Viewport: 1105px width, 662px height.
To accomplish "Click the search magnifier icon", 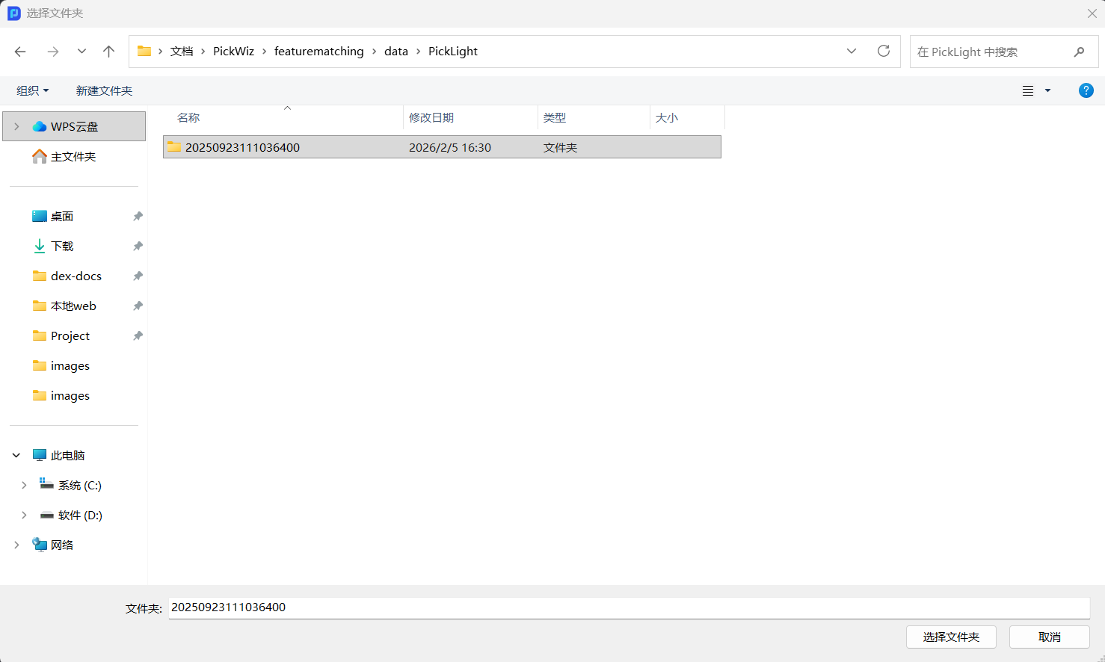I will click(1079, 52).
